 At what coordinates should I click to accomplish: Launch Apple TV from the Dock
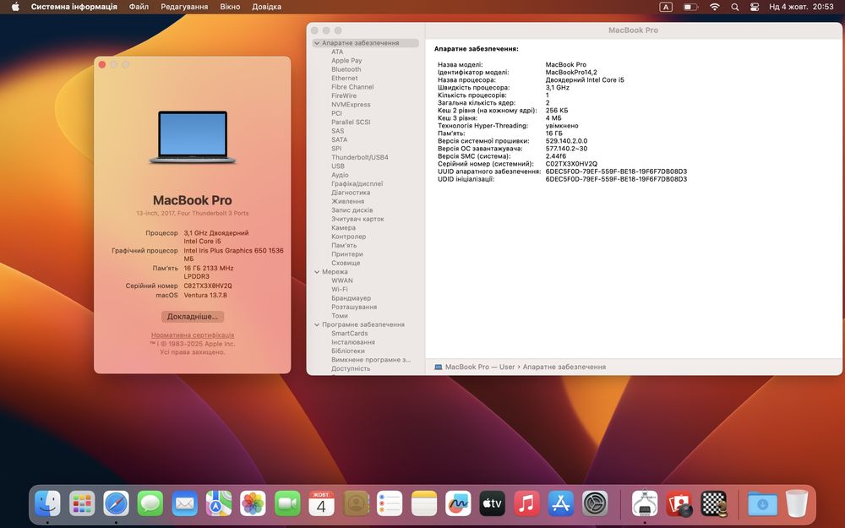[493, 504]
